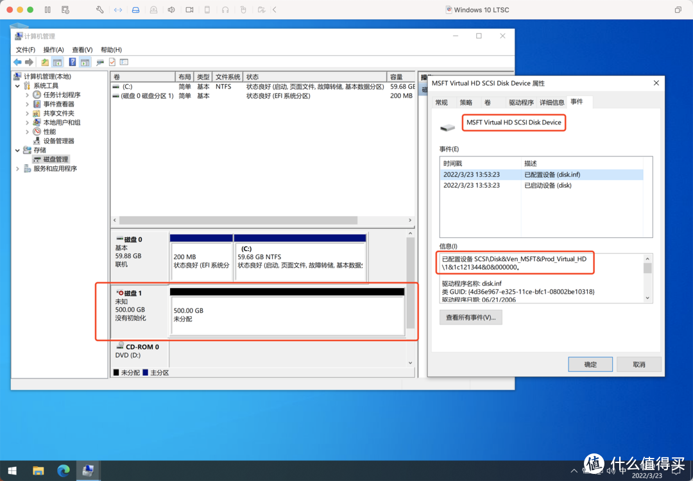
Task: Click the 取消 button
Action: (x=638, y=364)
